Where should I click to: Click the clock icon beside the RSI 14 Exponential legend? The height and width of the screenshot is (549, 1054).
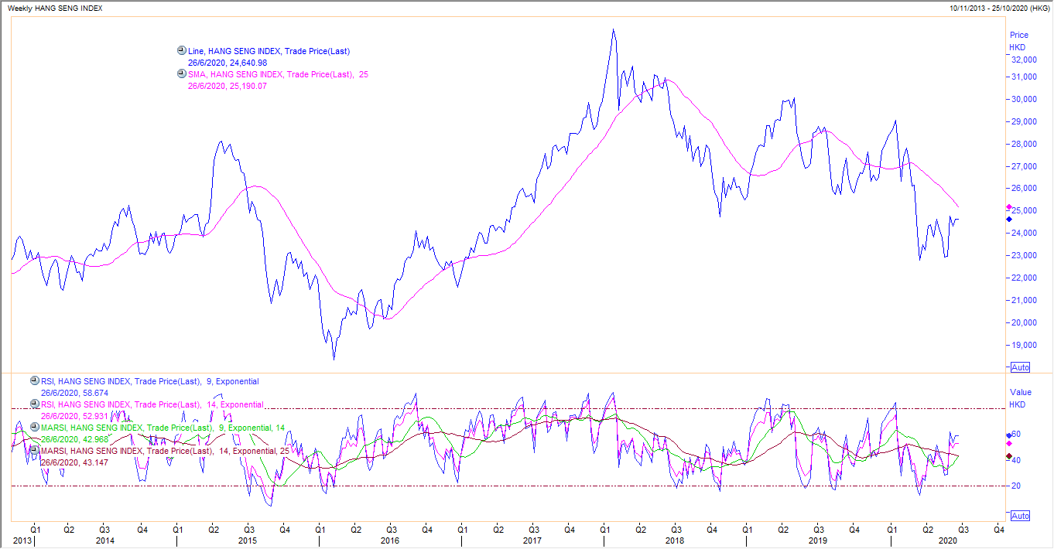pyautogui.click(x=34, y=404)
